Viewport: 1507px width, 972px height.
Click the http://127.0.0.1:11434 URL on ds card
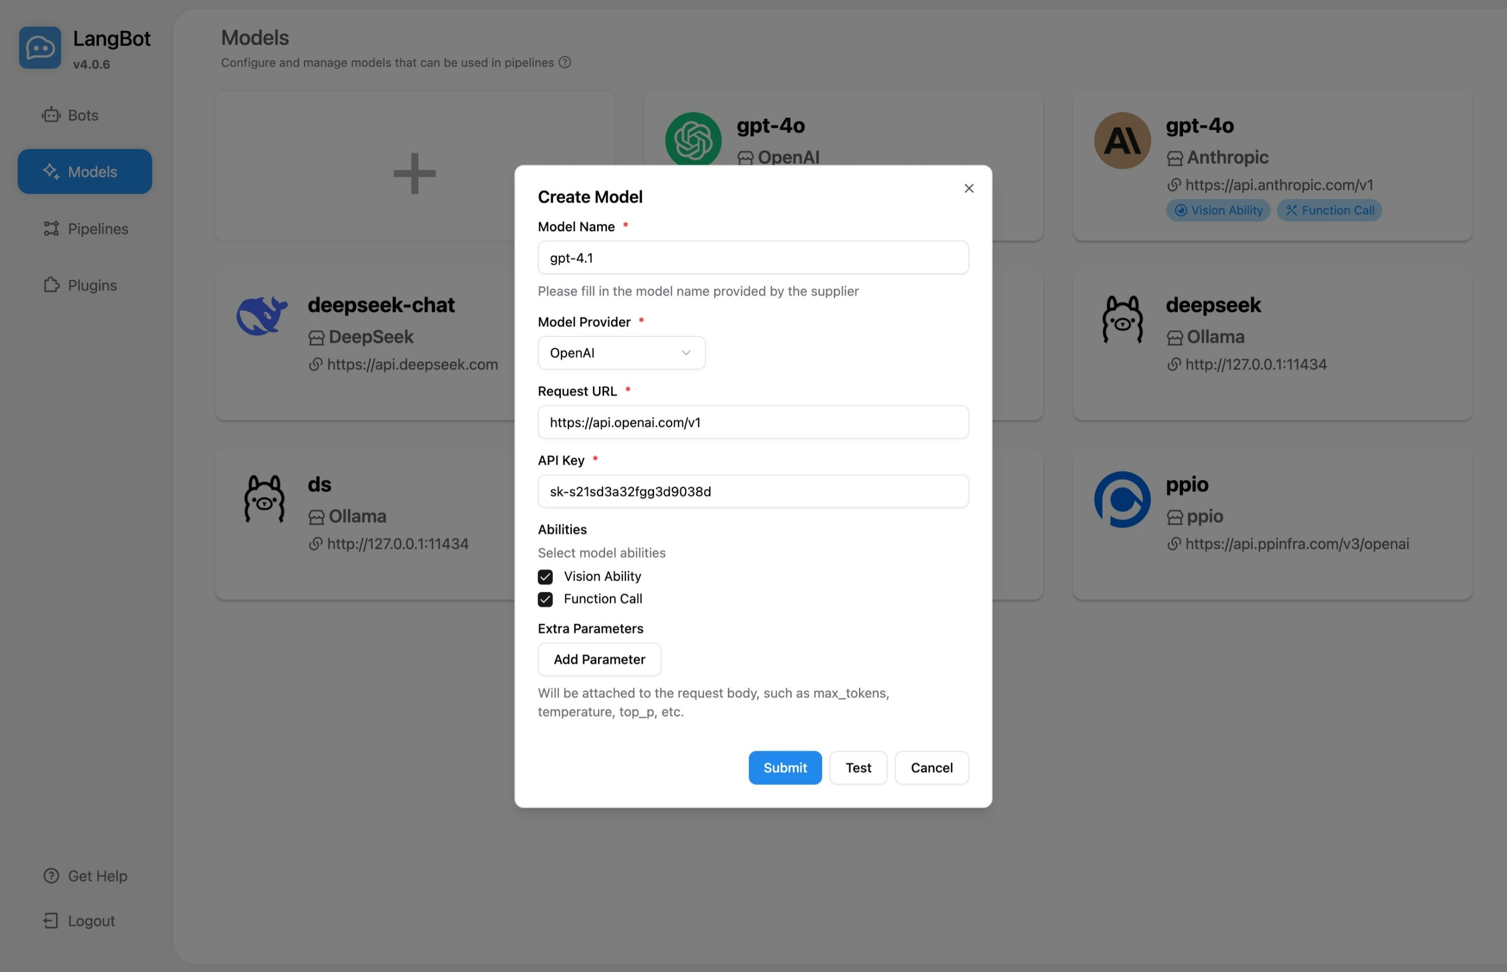click(x=397, y=543)
